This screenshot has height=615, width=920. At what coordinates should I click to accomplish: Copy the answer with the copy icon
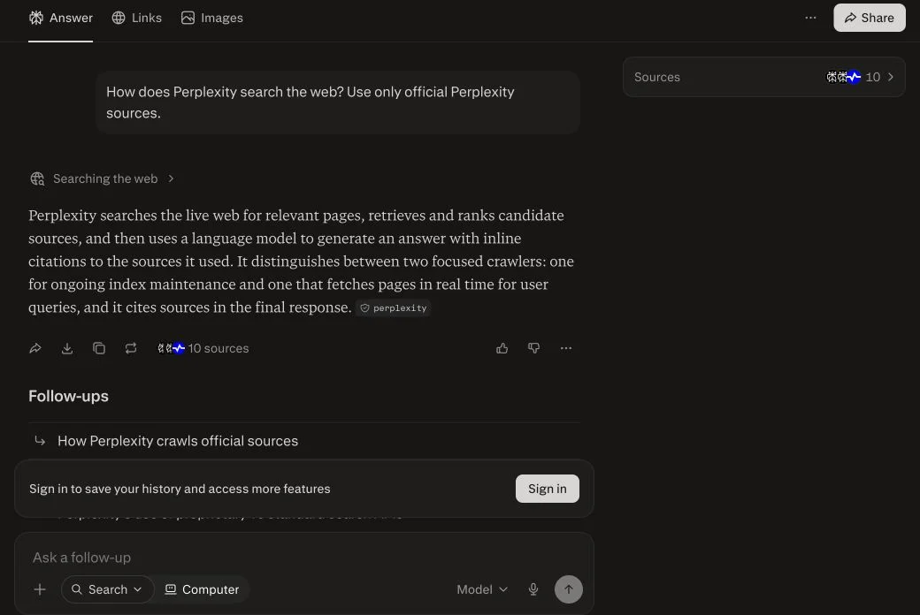point(98,348)
